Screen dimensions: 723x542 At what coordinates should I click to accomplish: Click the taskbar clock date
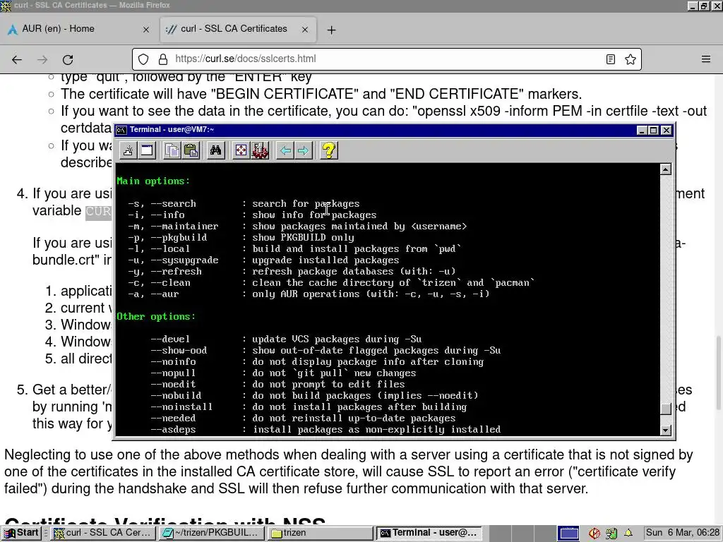coord(683,533)
